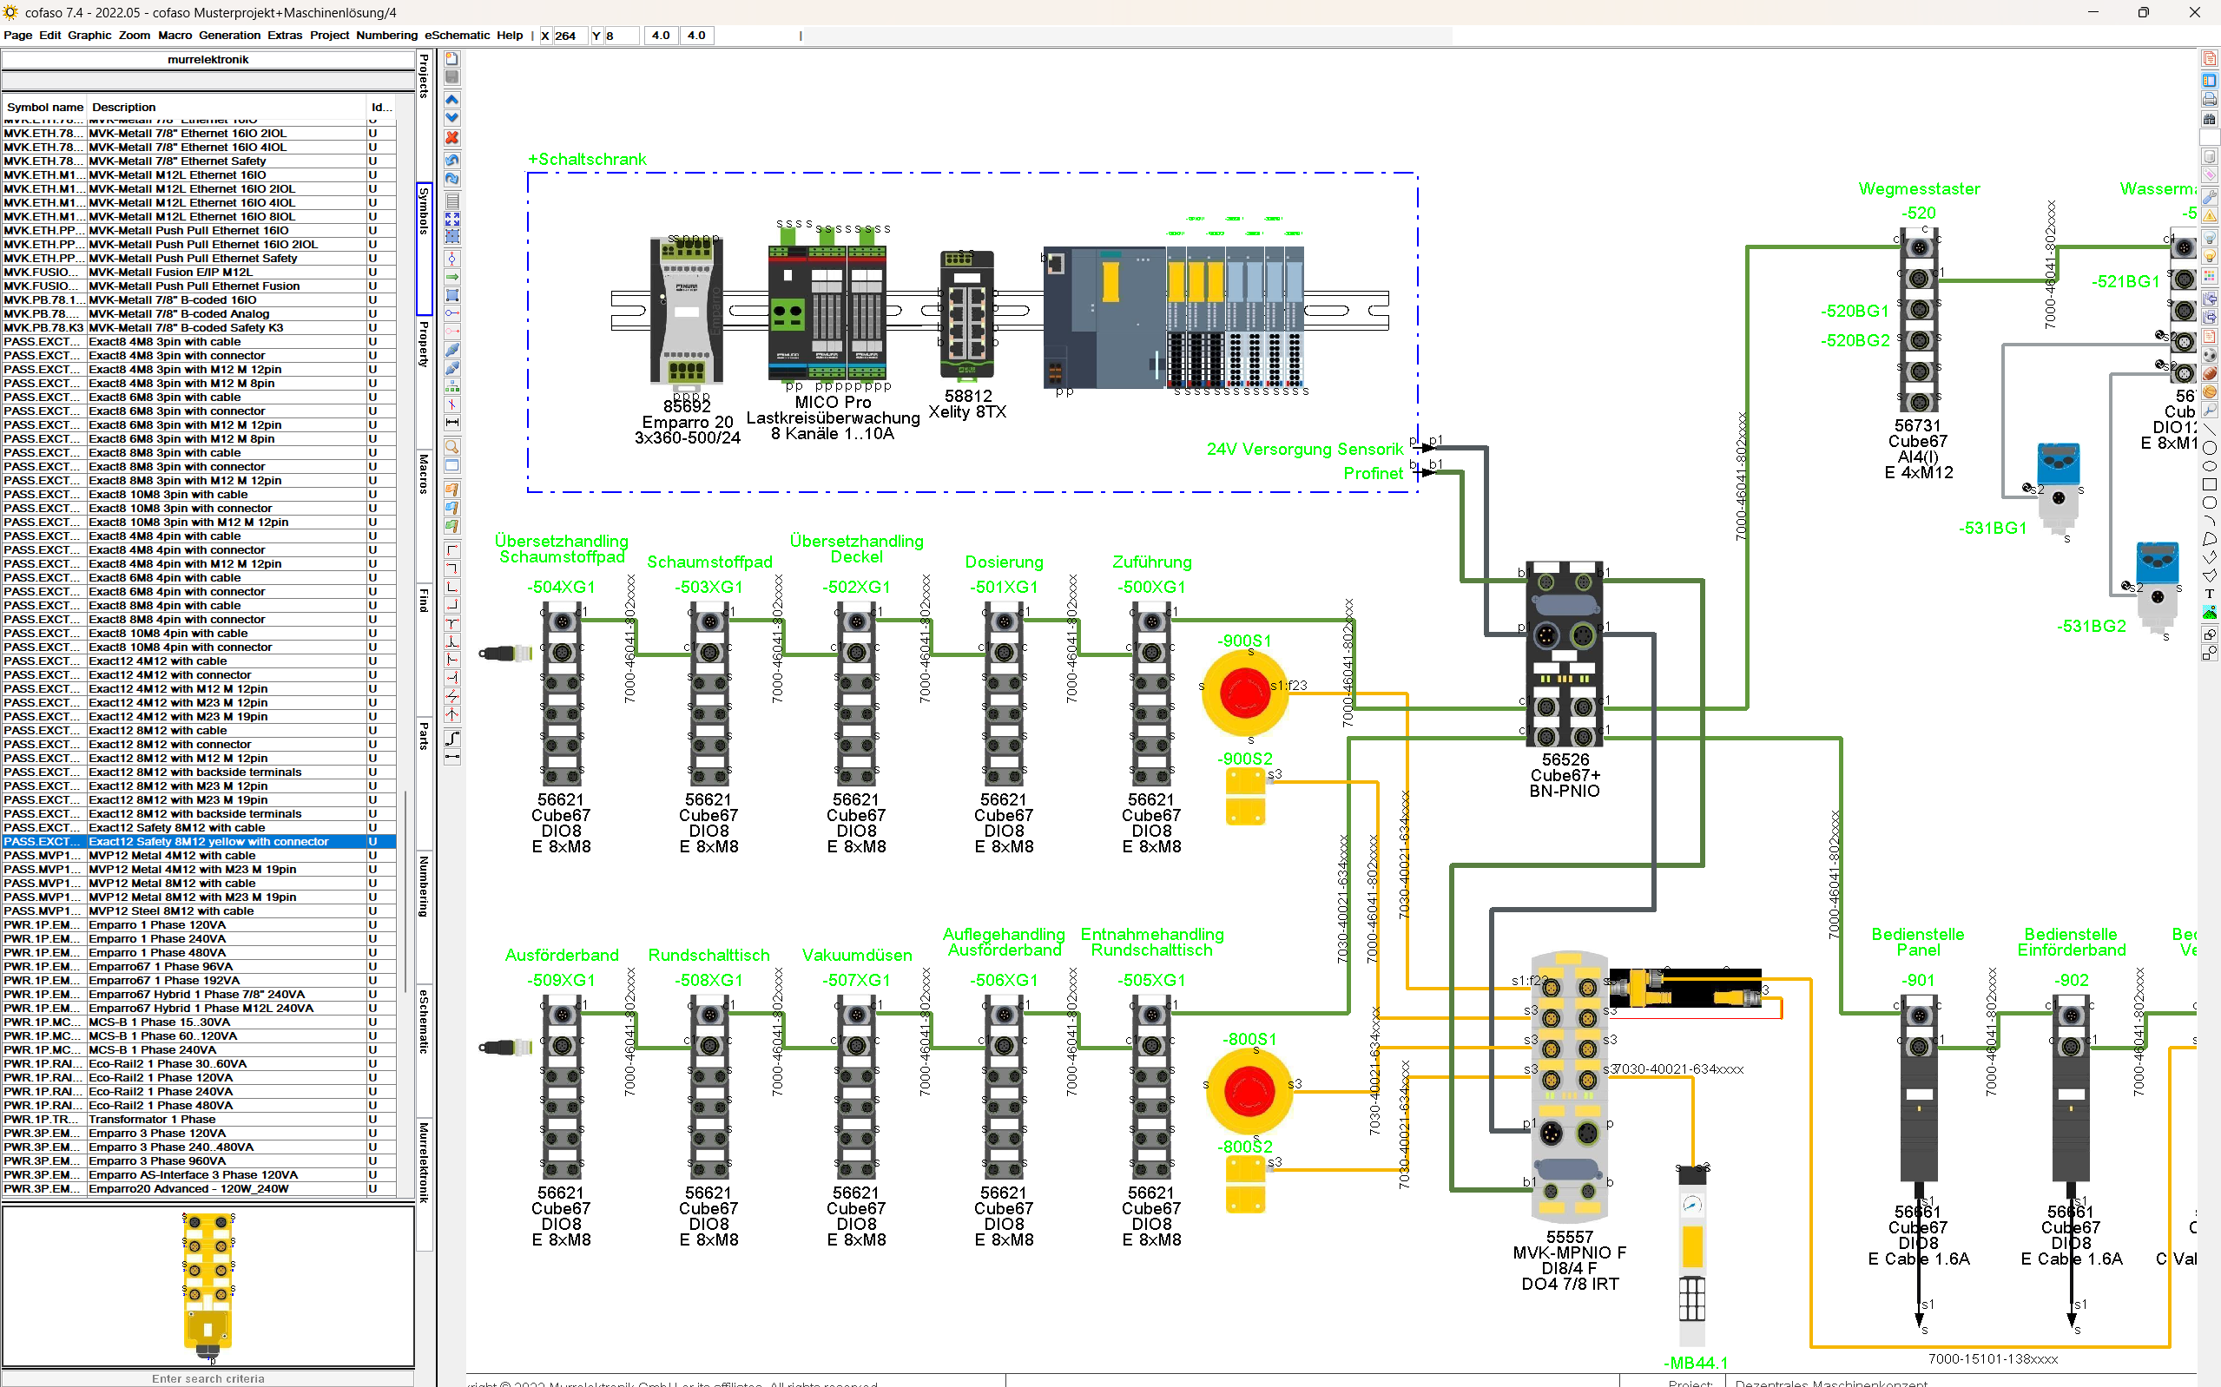Open the color palette grid icon
Image resolution: width=2221 pixels, height=1387 pixels.
coord(2209,276)
